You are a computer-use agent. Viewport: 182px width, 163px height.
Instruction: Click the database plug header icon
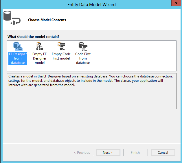pyautogui.click(x=12, y=18)
